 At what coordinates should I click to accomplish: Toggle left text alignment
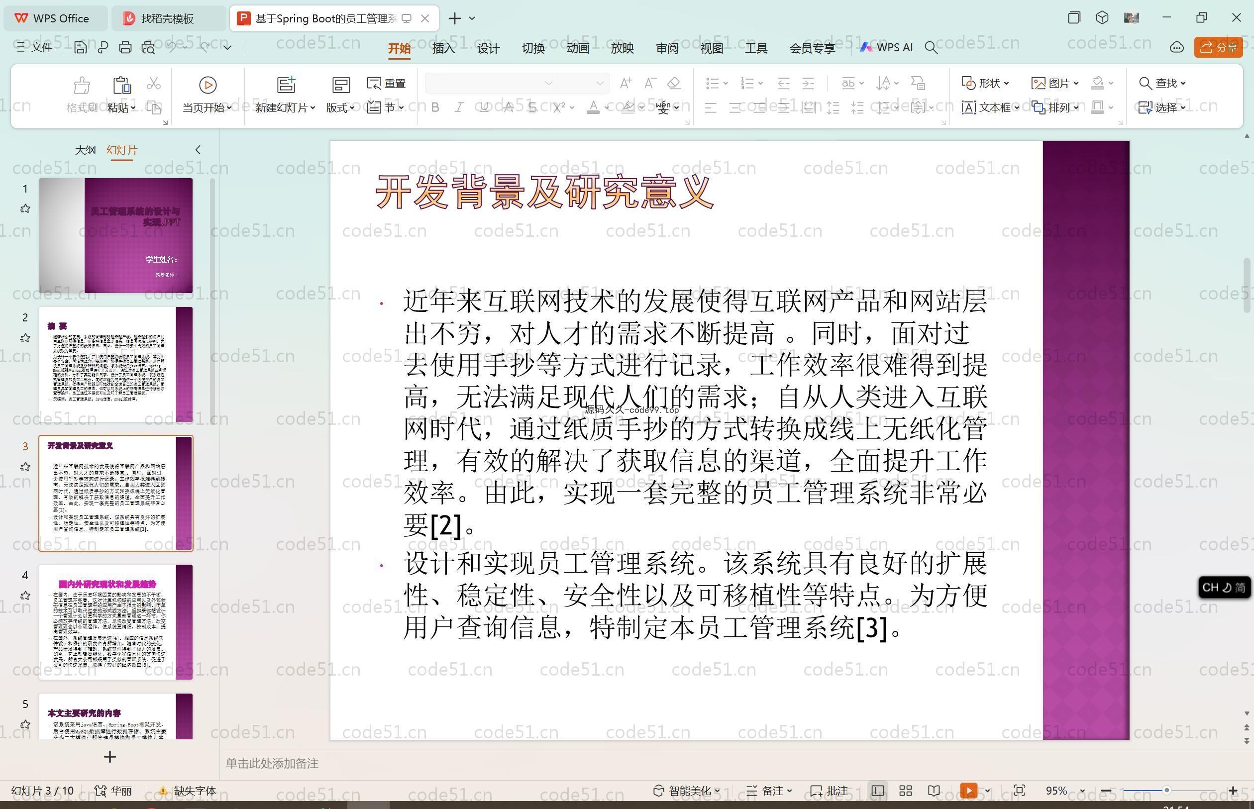click(710, 108)
